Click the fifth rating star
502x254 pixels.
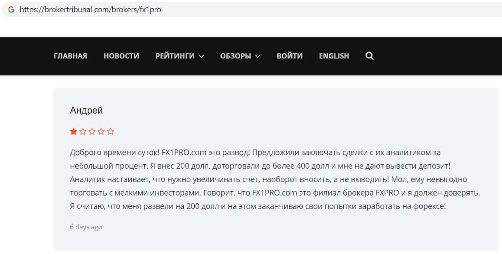111,131
